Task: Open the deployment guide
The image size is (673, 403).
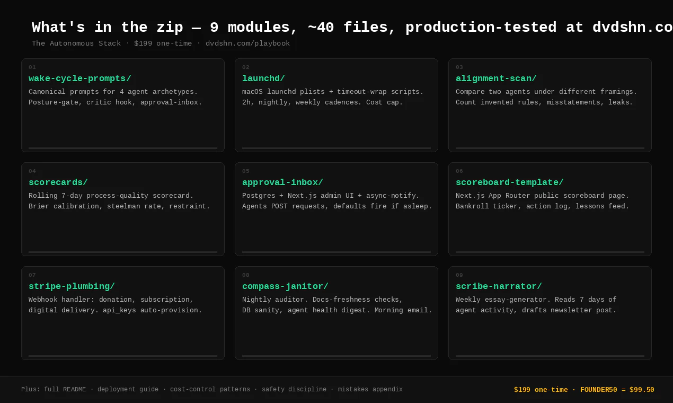Action: [128, 389]
